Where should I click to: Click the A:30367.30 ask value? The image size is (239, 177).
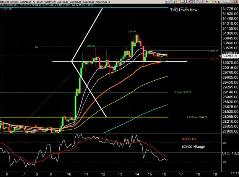pyautogui.click(x=101, y=2)
